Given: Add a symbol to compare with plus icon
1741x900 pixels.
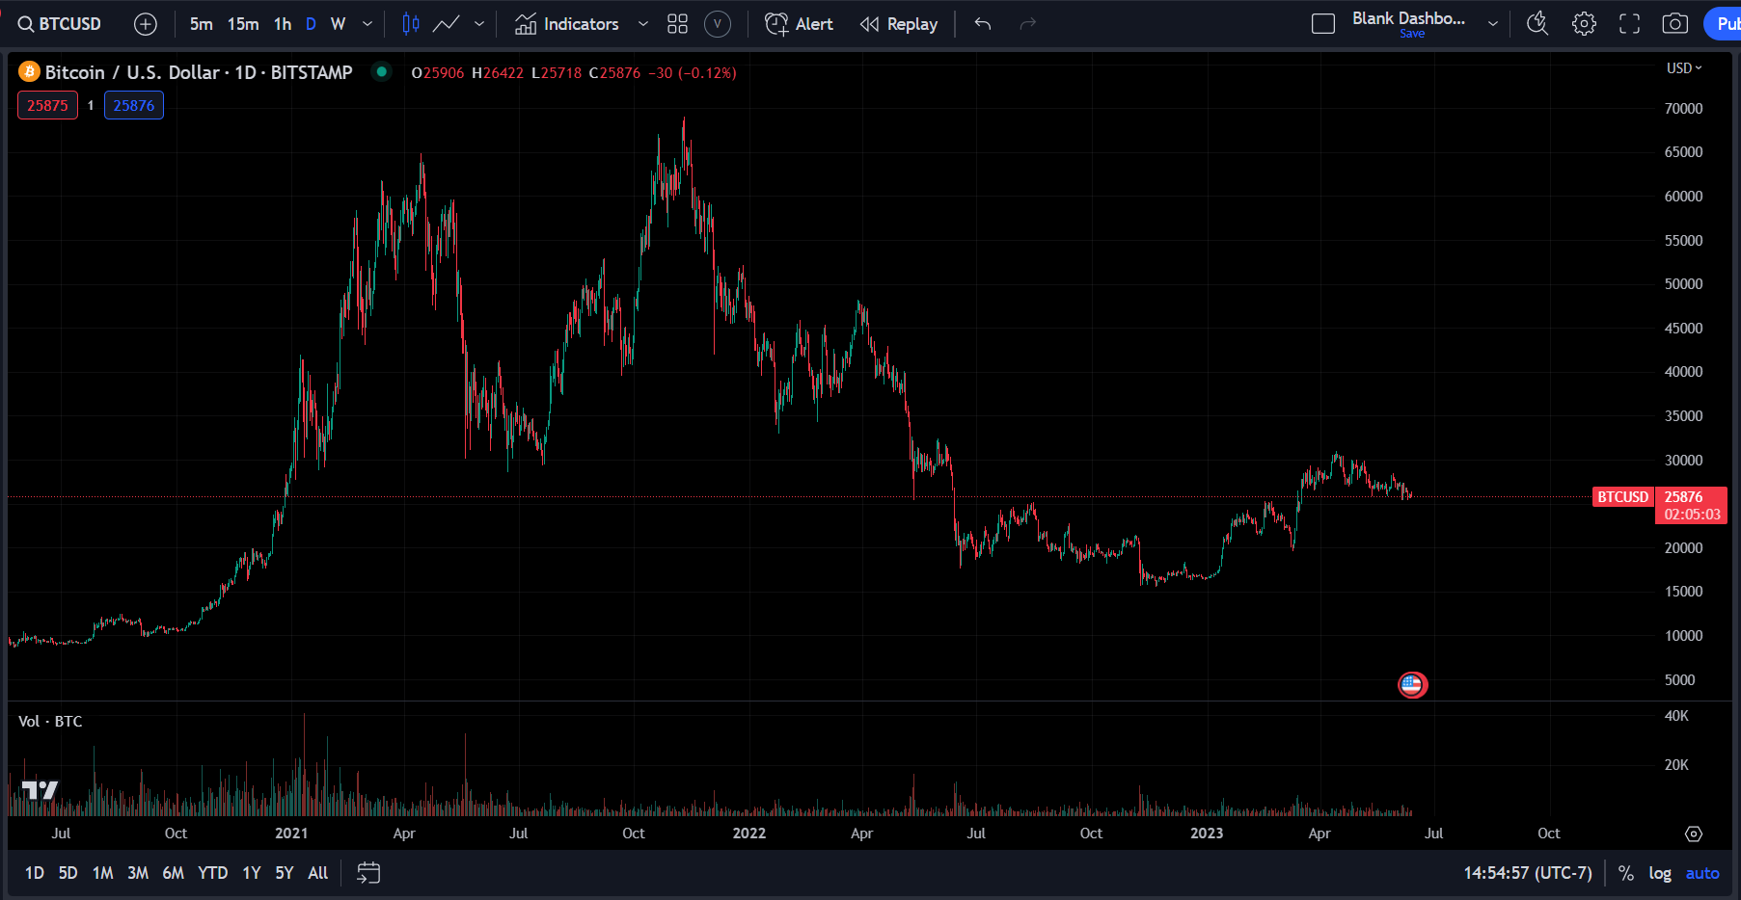Looking at the screenshot, I should click(x=146, y=24).
